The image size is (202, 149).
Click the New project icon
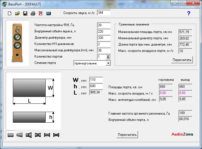10,13
